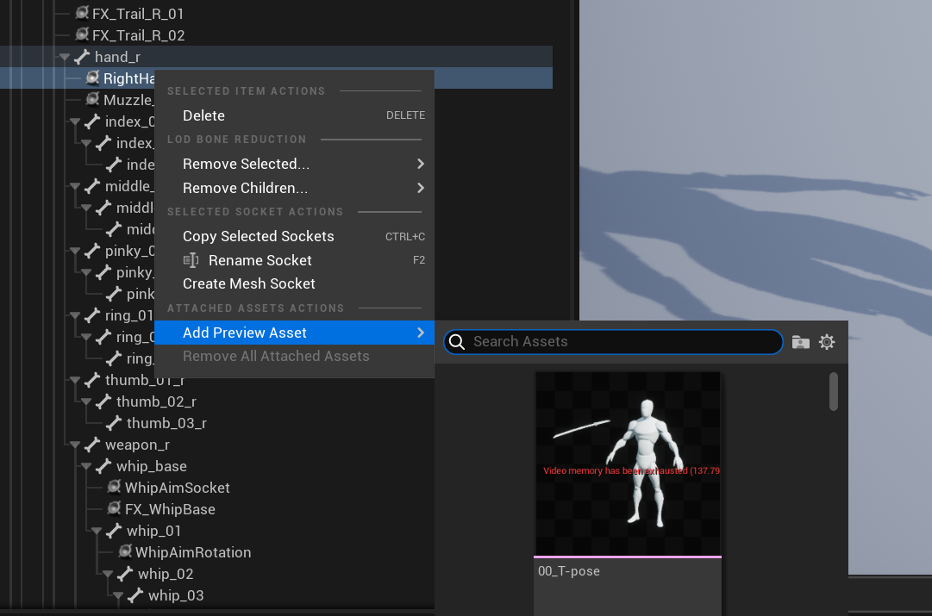Select the thumb_03_r row
Viewport: 932px width, 616px height.
(x=166, y=423)
